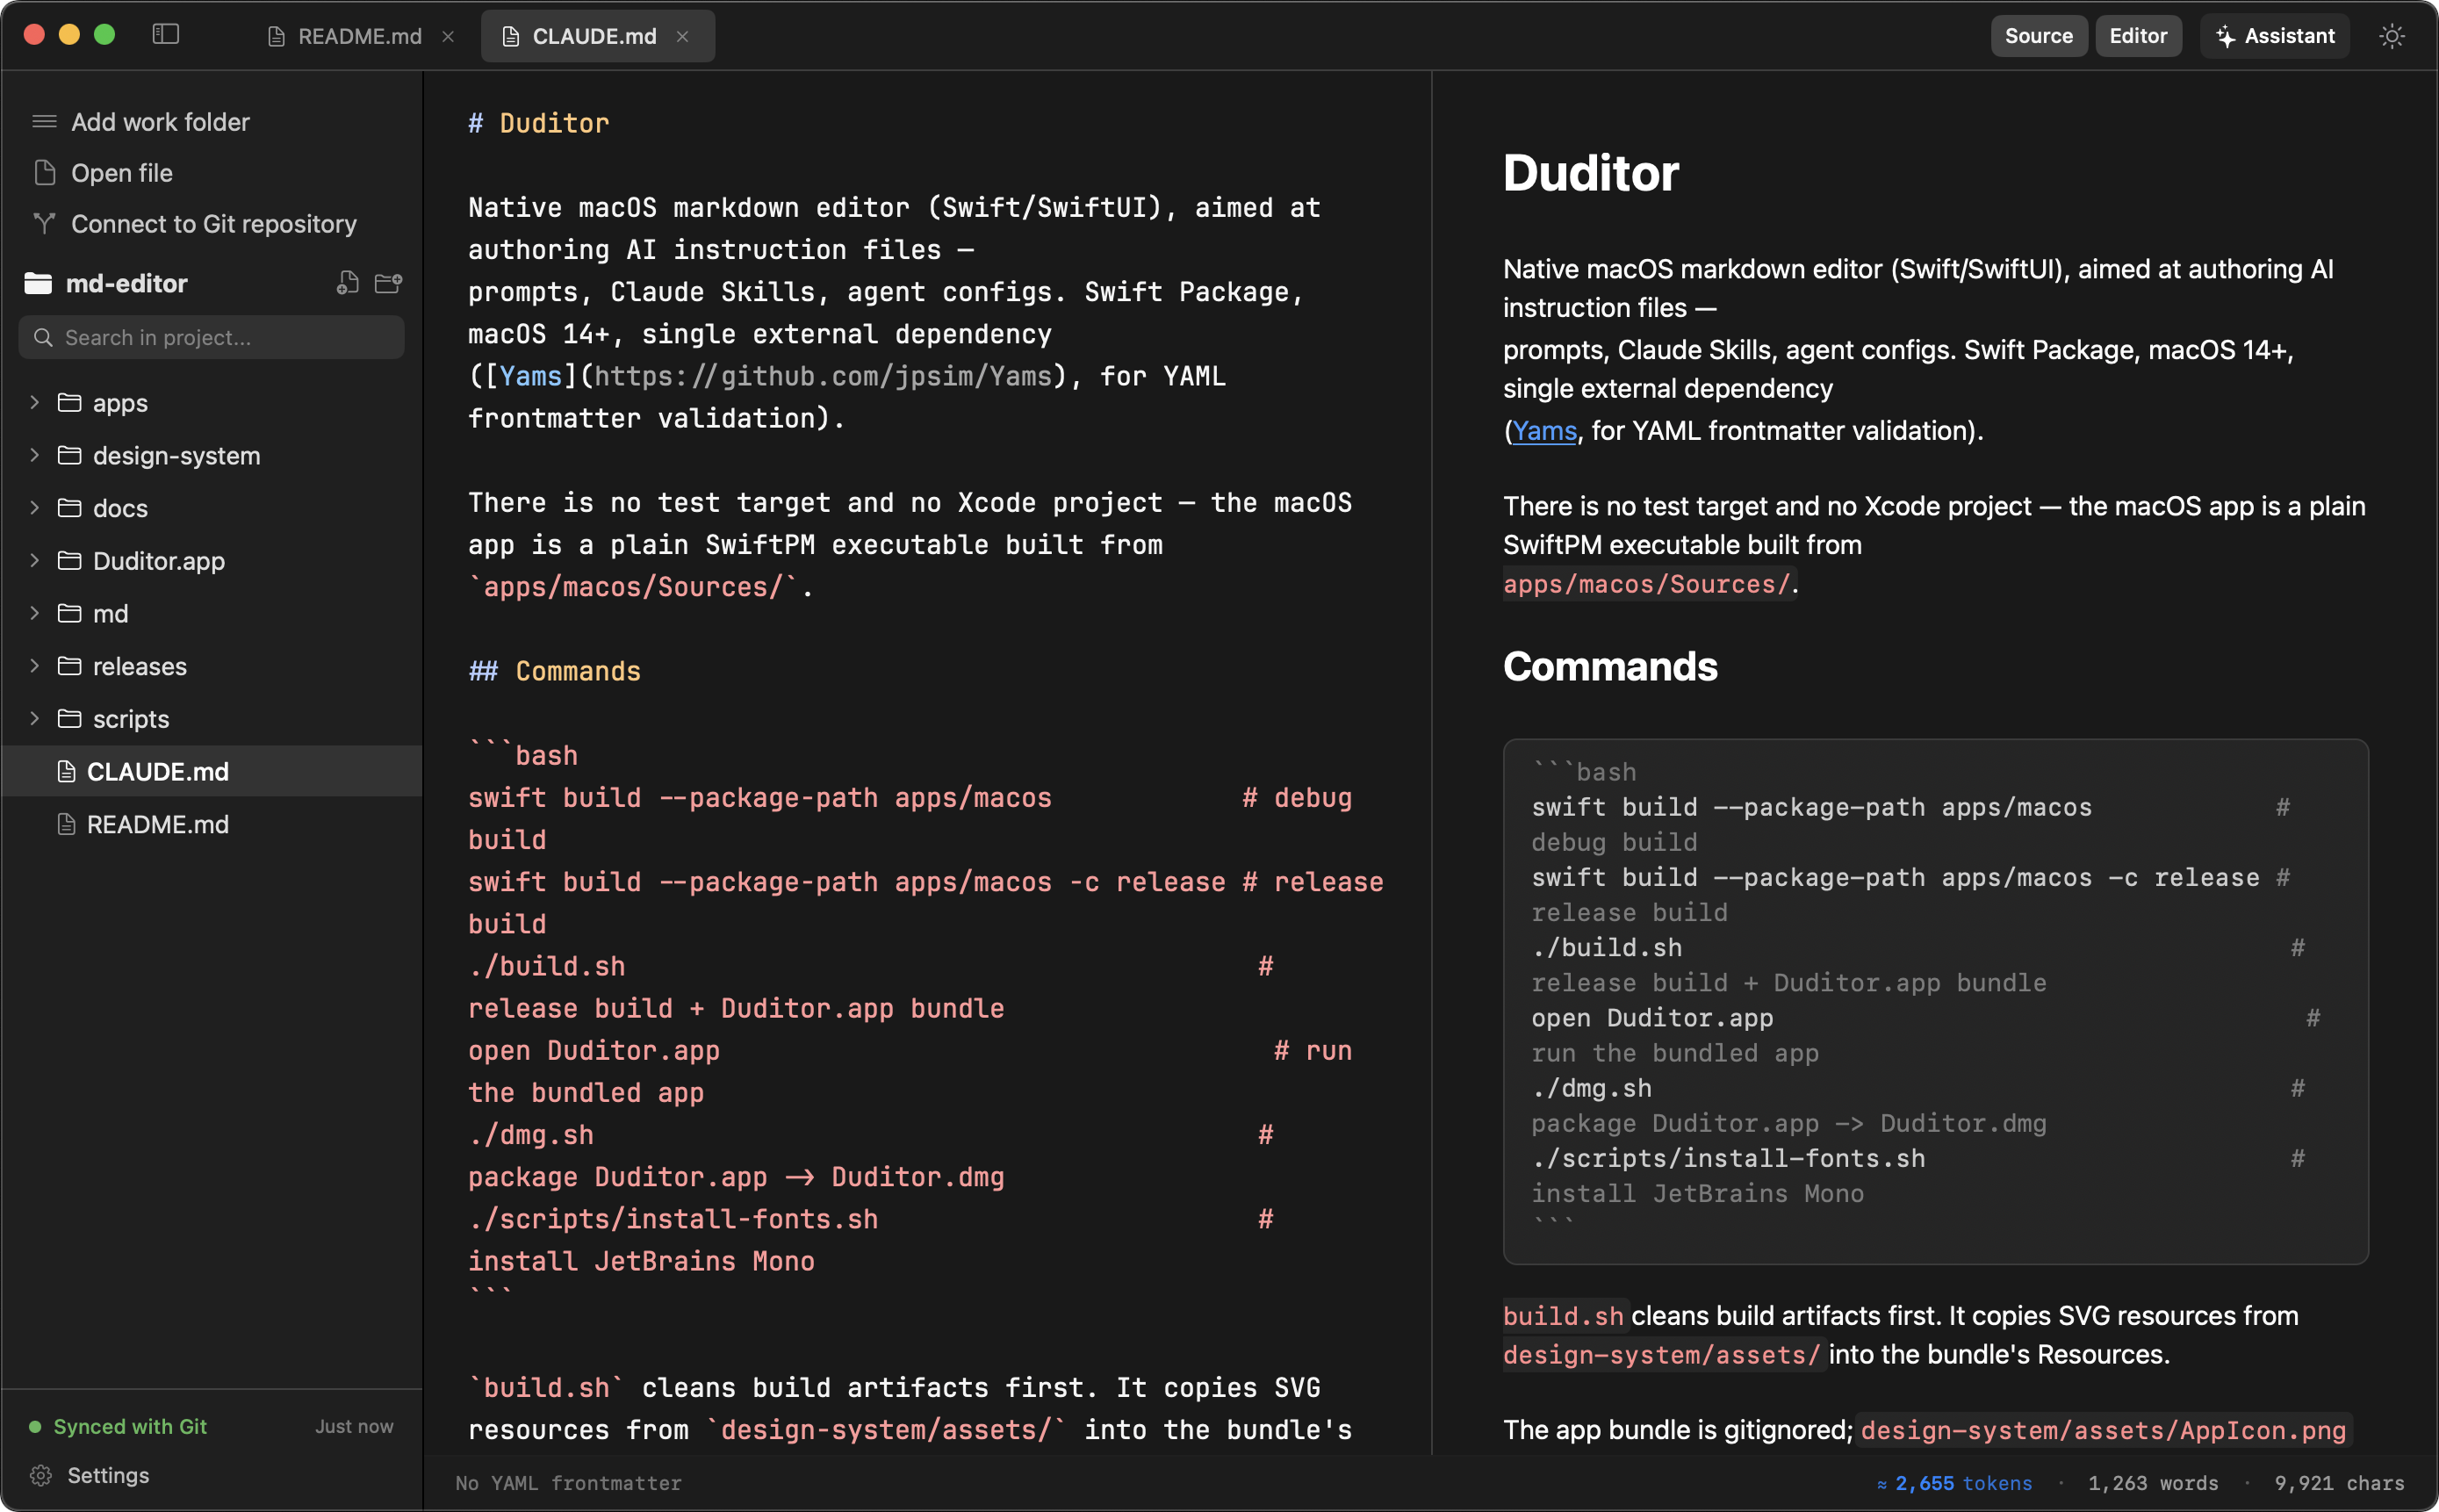Toggle the Source view

point(2038,36)
